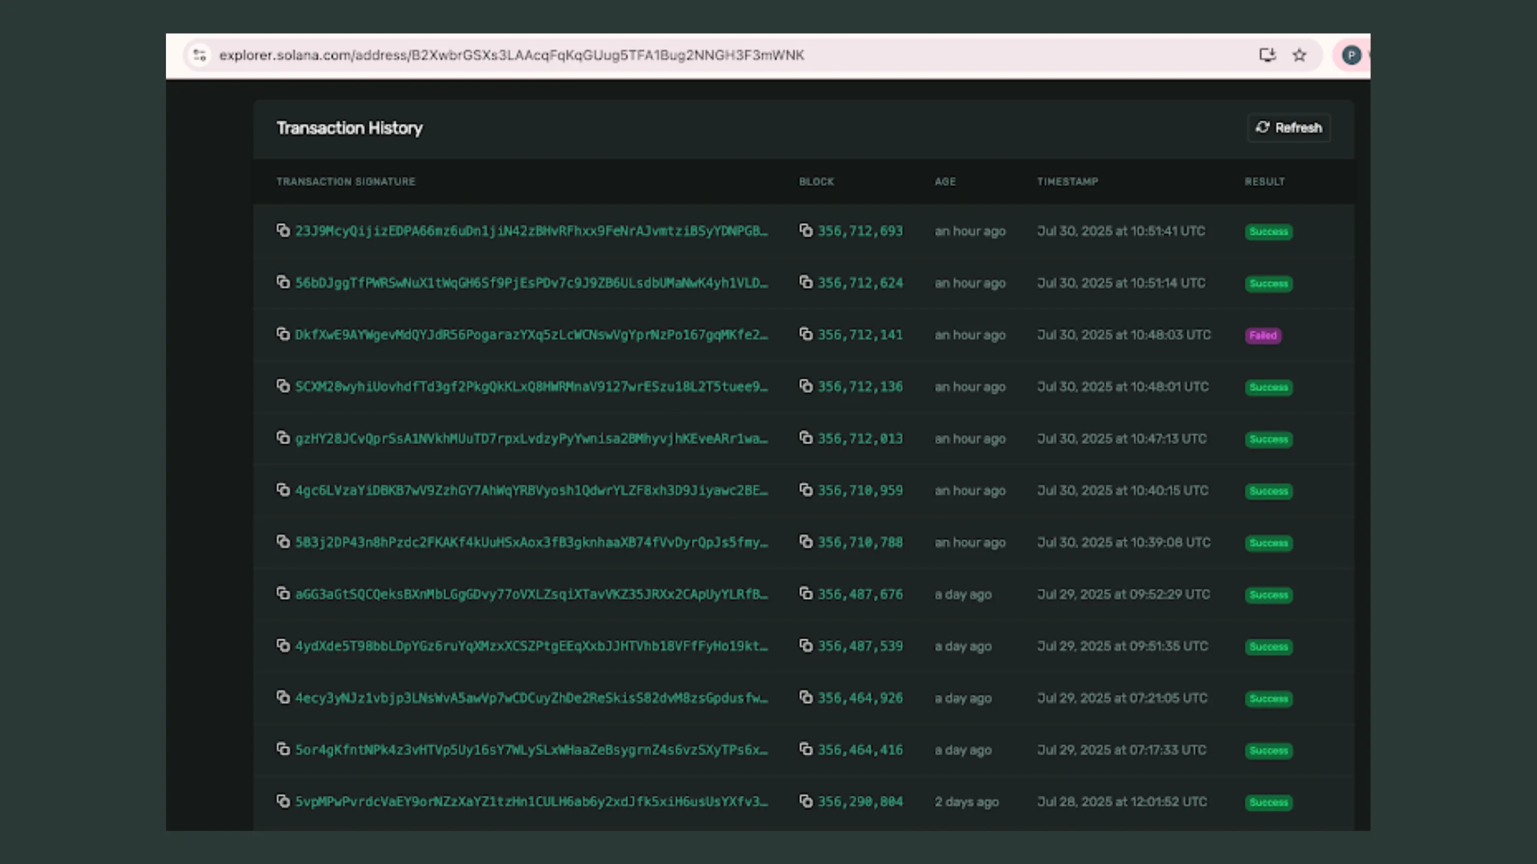Copy block number 356,710,959
Viewport: 1537px width, 864px height.
pyautogui.click(x=806, y=490)
